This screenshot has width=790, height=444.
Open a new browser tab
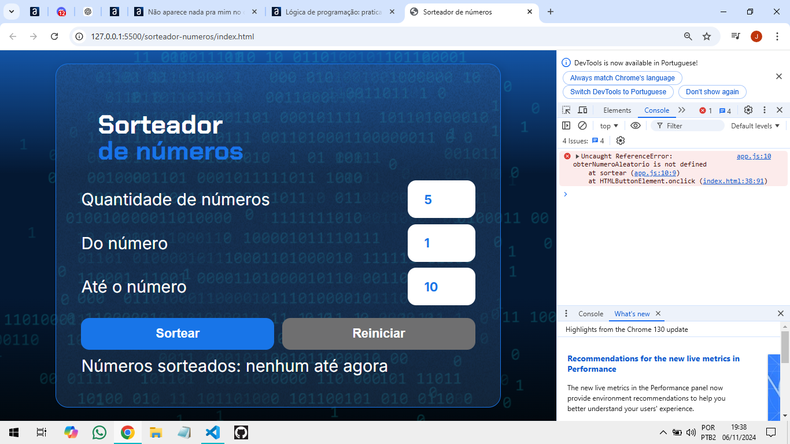coord(551,12)
